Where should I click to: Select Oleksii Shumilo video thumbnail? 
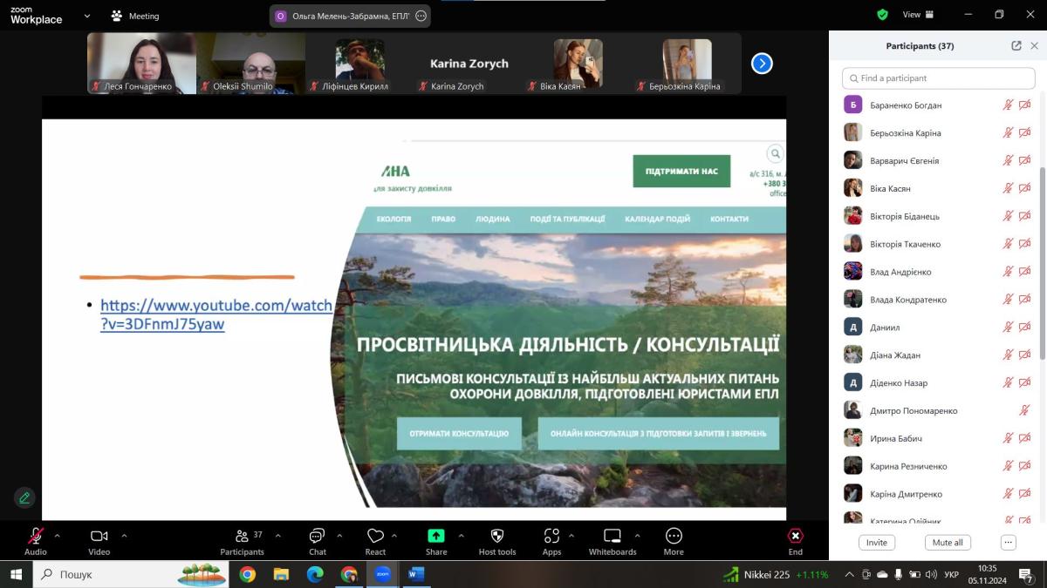tap(250, 64)
